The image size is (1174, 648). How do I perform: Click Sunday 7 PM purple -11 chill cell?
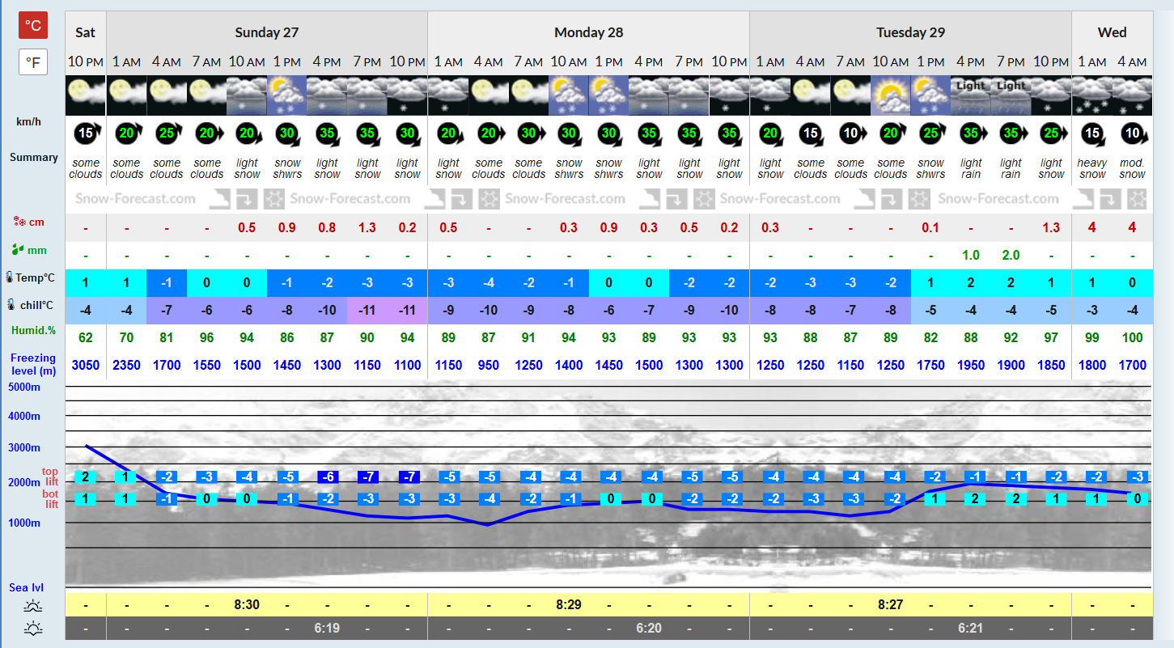click(367, 310)
